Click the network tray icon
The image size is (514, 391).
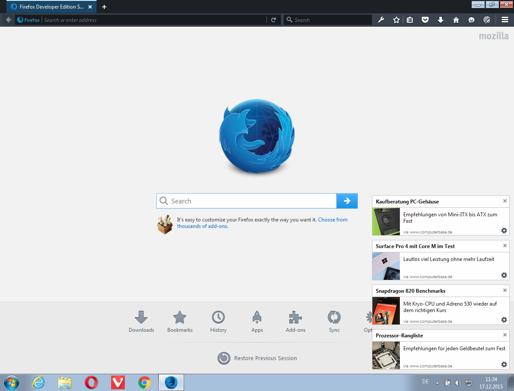click(x=469, y=383)
